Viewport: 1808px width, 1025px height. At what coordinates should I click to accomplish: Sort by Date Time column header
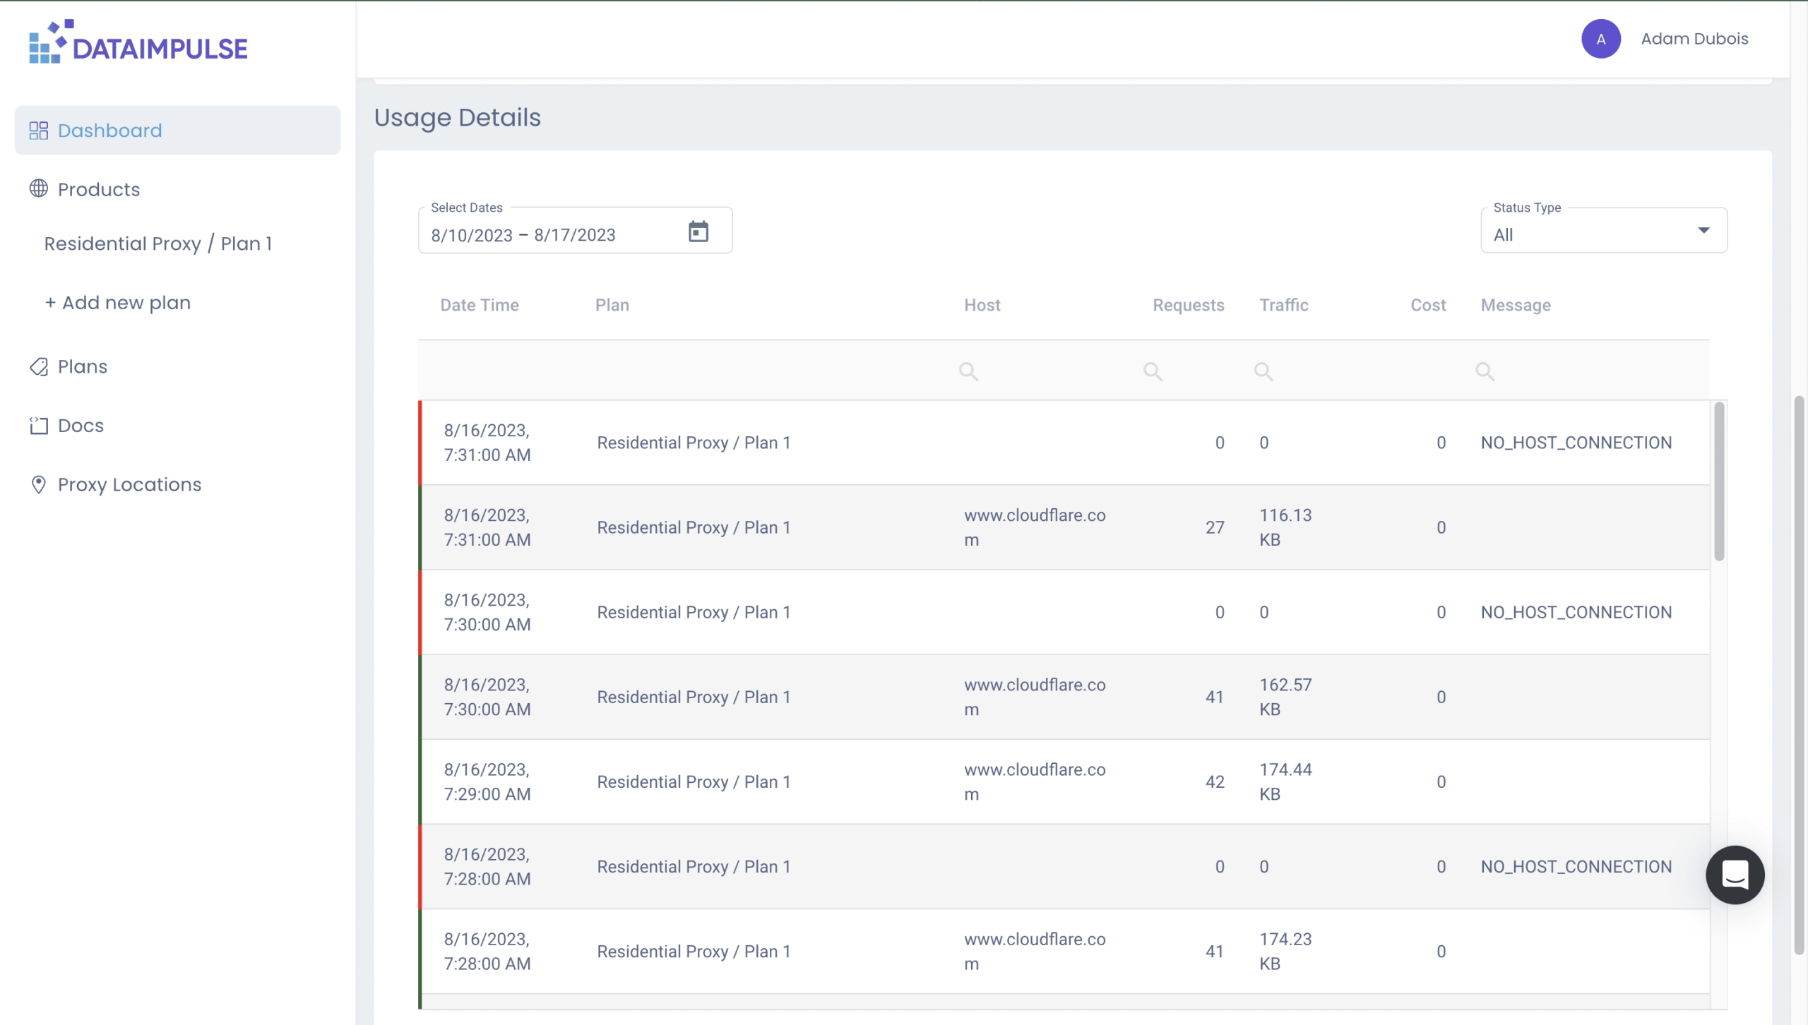[480, 305]
